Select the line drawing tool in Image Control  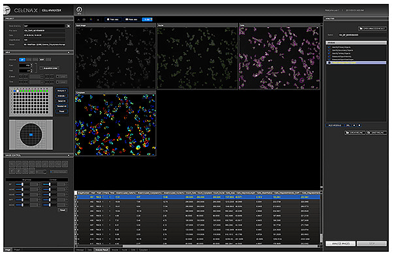coord(18,164)
